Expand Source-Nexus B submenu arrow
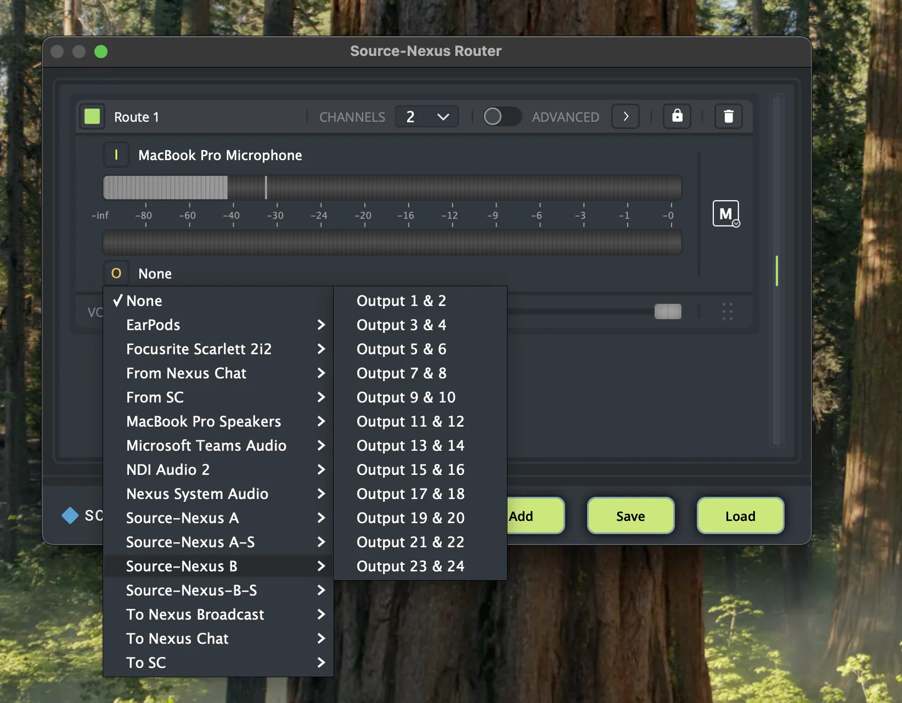The width and height of the screenshot is (902, 703). [322, 566]
